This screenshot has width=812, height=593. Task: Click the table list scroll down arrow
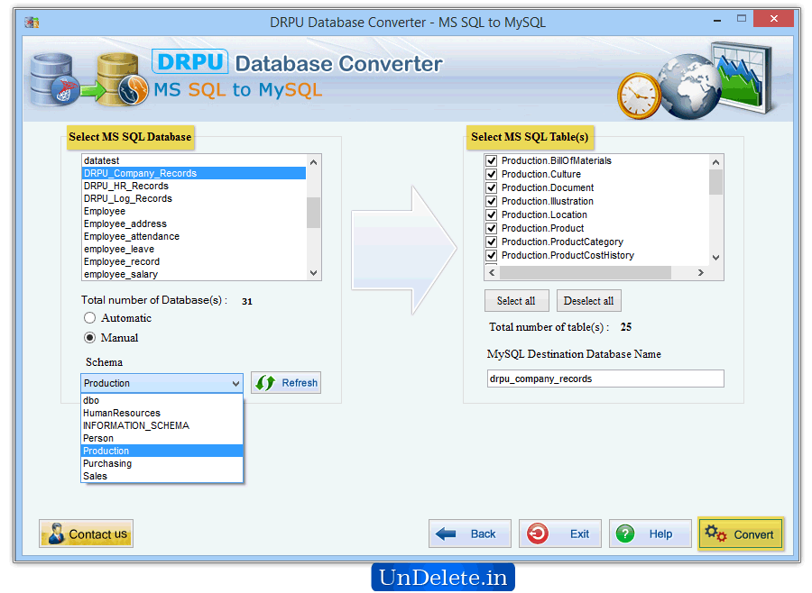[715, 257]
